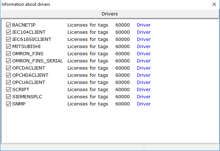The height and width of the screenshot is (151, 220).
Task: Close the Information about drivers window
Action: click(x=214, y=4)
